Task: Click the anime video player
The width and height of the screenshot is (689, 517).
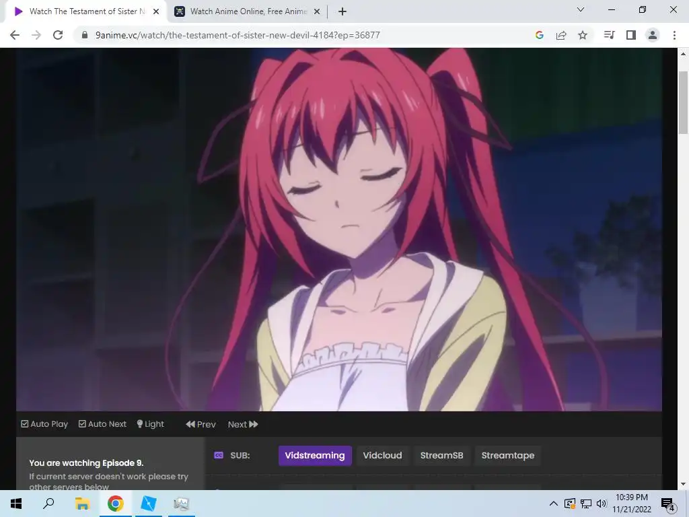Action: point(339,230)
